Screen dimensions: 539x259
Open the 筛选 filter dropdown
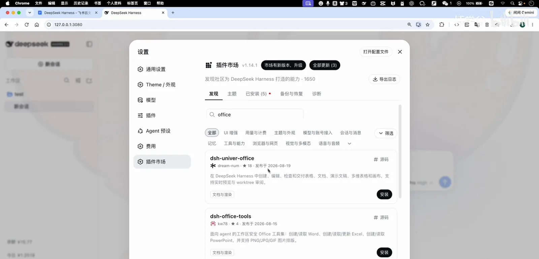386,133
